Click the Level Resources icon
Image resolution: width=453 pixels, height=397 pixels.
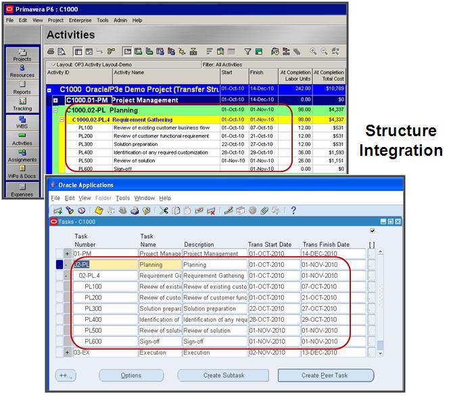[286, 51]
